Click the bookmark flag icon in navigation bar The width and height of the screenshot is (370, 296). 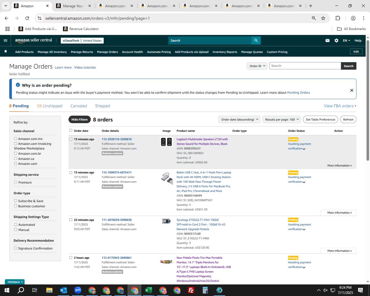(x=5, y=51)
